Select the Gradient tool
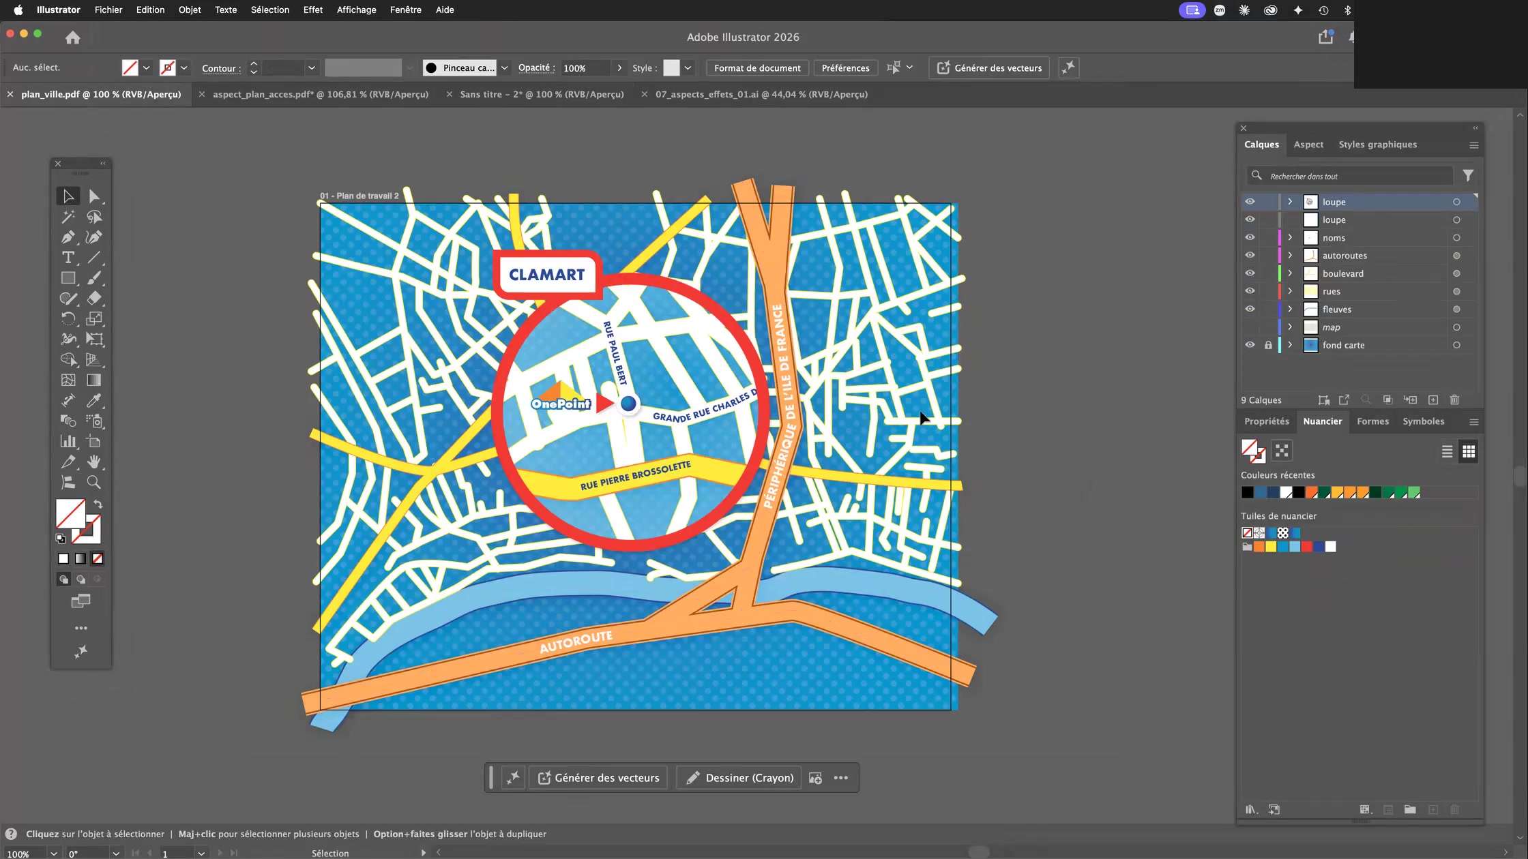 tap(94, 380)
